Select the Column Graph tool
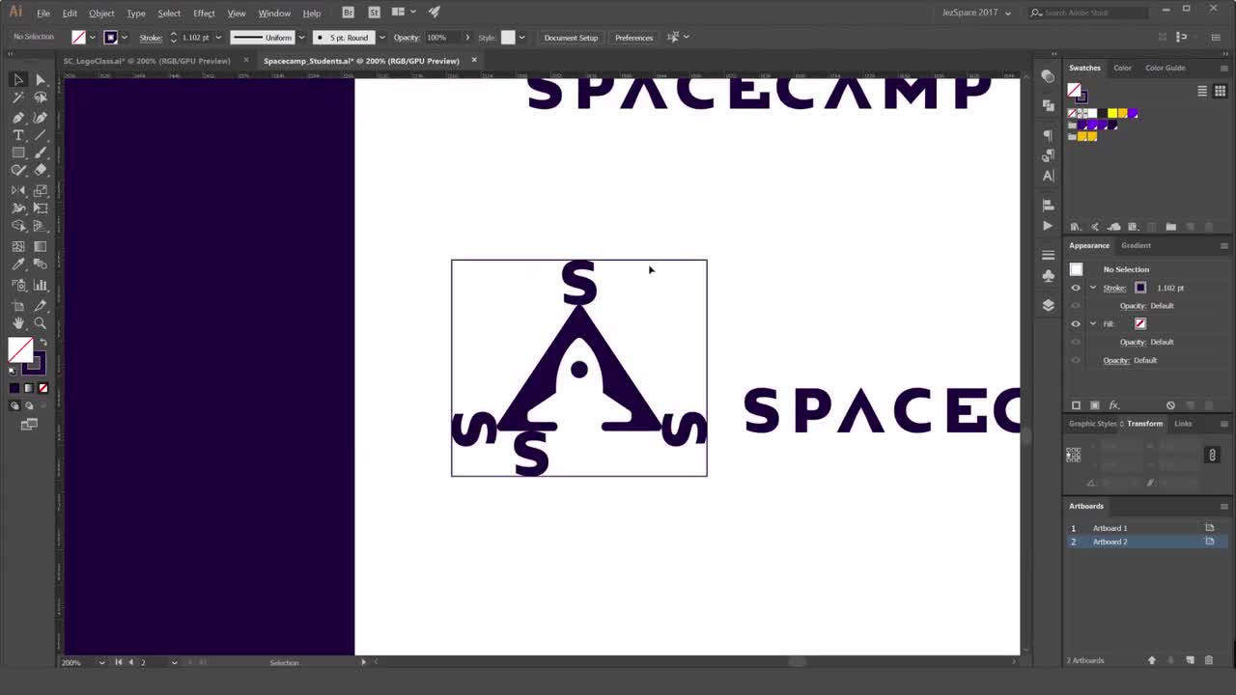This screenshot has width=1236, height=695. [41, 285]
